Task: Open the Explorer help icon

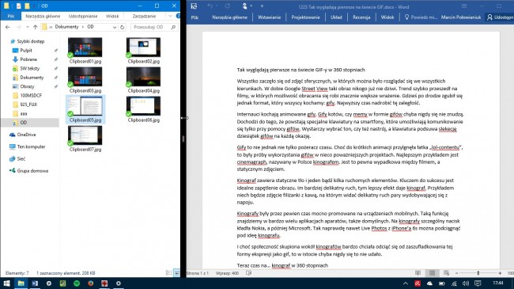Action: (178, 16)
